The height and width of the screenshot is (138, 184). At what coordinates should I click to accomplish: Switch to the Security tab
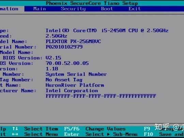click(73, 9)
